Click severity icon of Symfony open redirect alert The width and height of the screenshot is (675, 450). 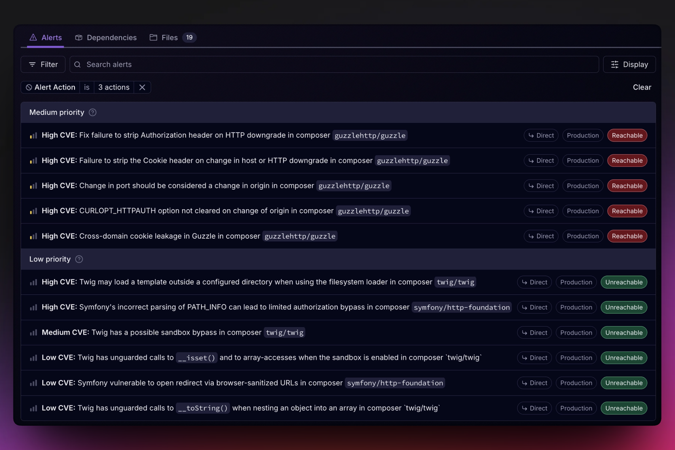point(33,383)
